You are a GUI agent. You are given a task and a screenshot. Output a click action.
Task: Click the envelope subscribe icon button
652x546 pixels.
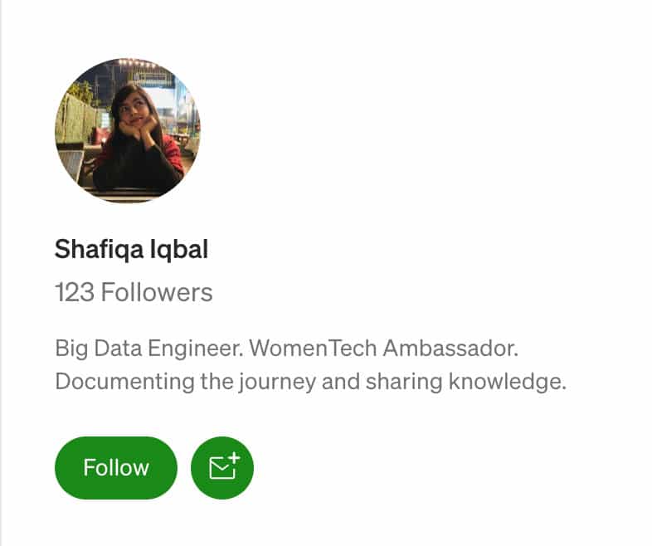pos(221,468)
